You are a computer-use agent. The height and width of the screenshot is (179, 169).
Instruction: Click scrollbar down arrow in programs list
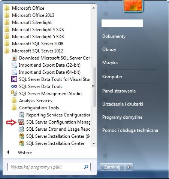tap(94, 144)
